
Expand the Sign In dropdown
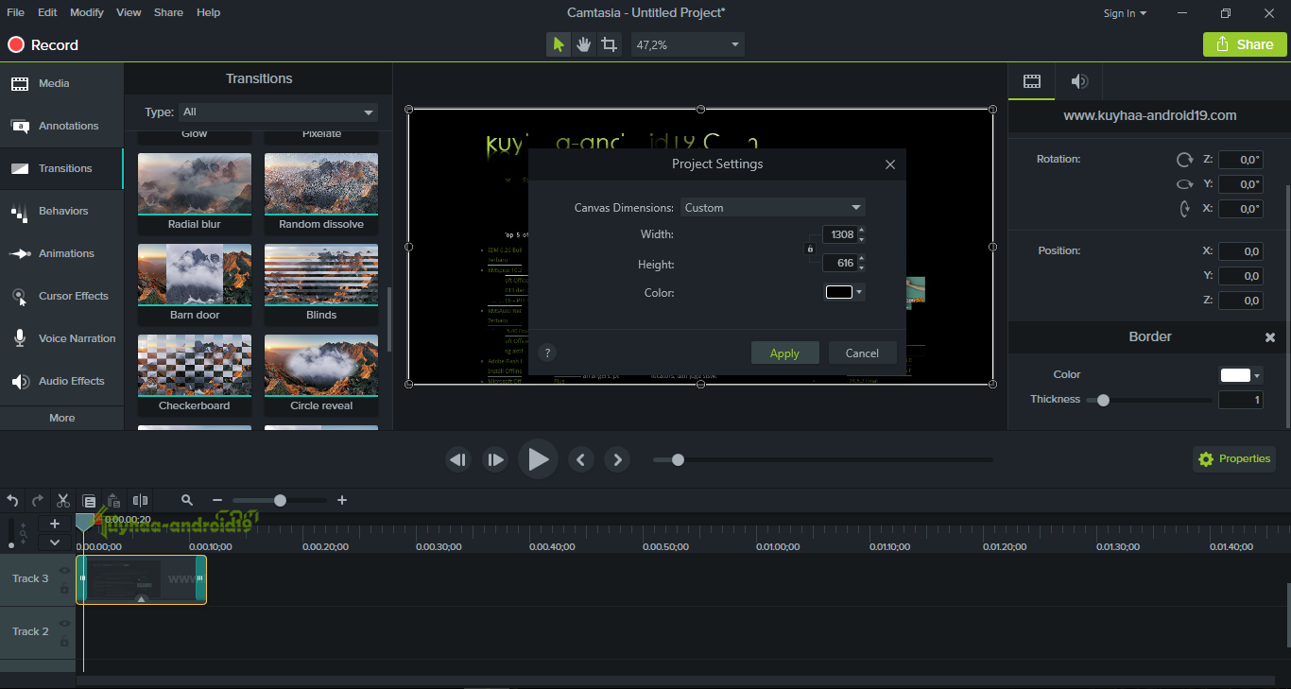click(1125, 13)
